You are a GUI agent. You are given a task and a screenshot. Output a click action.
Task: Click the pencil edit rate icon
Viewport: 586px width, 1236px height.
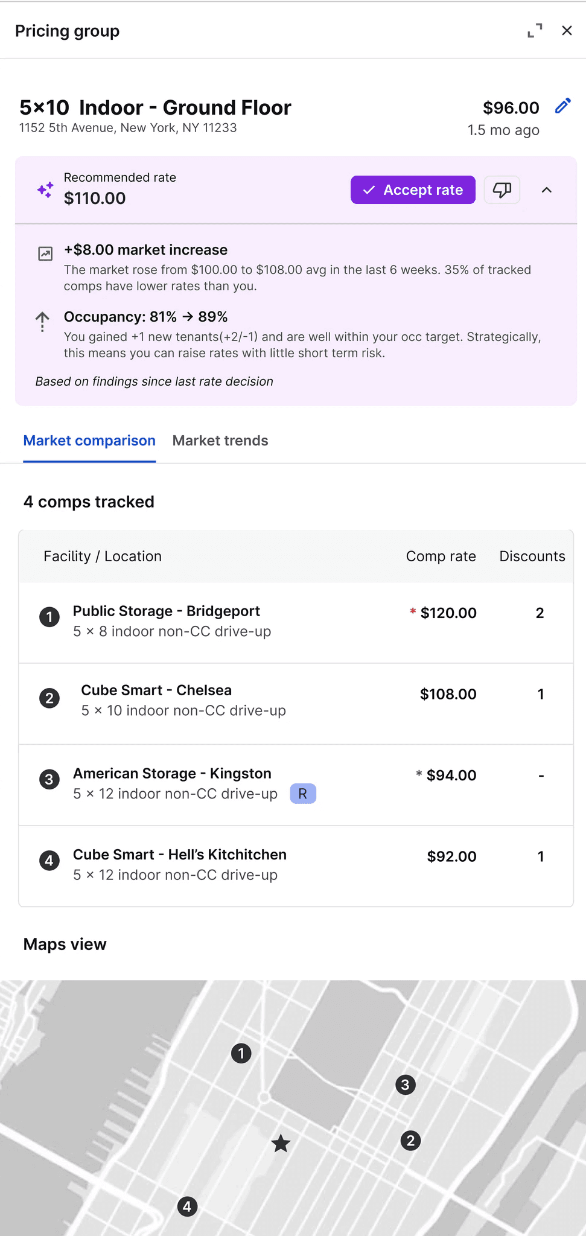(x=562, y=106)
